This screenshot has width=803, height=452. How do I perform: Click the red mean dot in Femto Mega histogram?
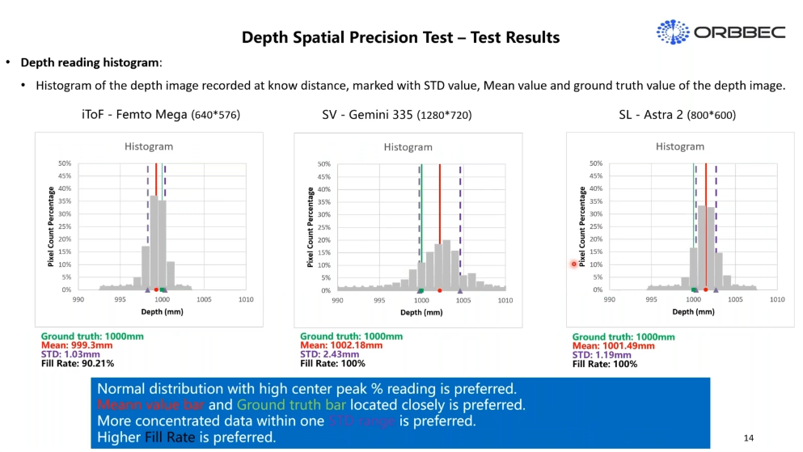pyautogui.click(x=156, y=289)
